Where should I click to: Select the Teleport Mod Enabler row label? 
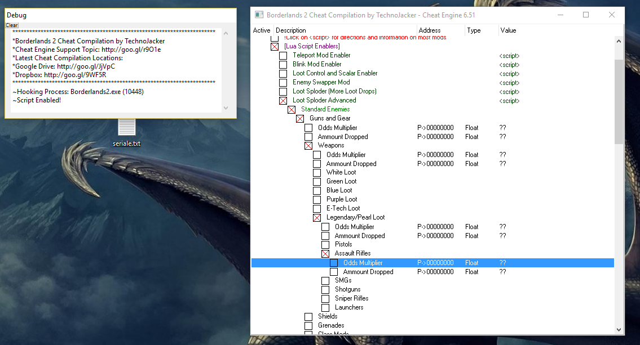pyautogui.click(x=321, y=55)
